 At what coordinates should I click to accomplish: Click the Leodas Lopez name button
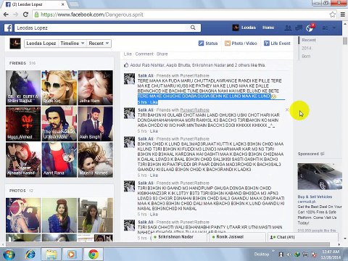coord(41,43)
